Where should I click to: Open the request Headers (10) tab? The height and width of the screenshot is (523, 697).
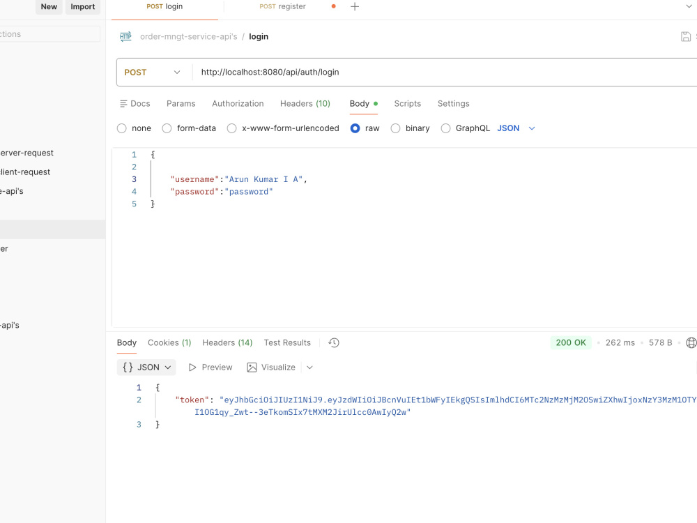click(305, 104)
